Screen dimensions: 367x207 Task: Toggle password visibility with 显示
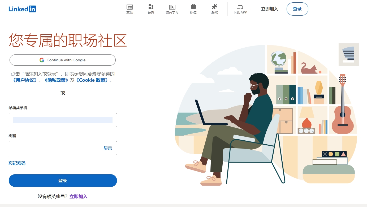pyautogui.click(x=108, y=148)
